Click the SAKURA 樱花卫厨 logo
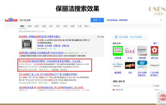This screenshot has width=166, height=105. point(154,51)
